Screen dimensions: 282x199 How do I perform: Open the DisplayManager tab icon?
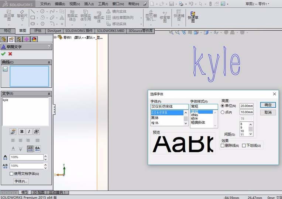click(34, 39)
